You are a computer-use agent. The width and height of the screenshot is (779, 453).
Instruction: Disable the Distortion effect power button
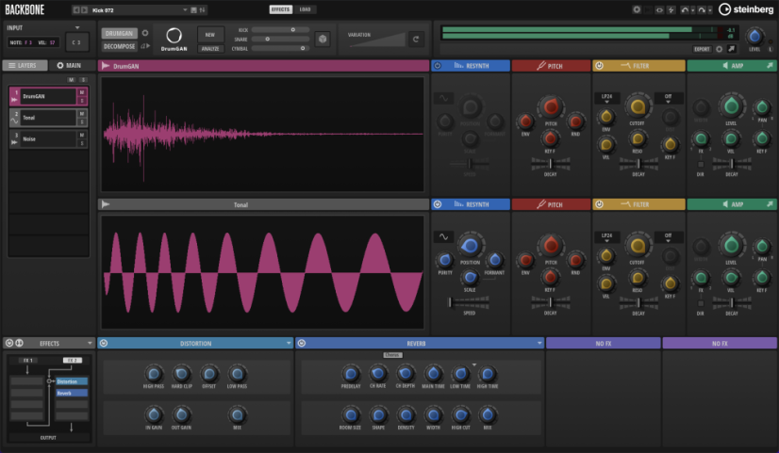103,343
